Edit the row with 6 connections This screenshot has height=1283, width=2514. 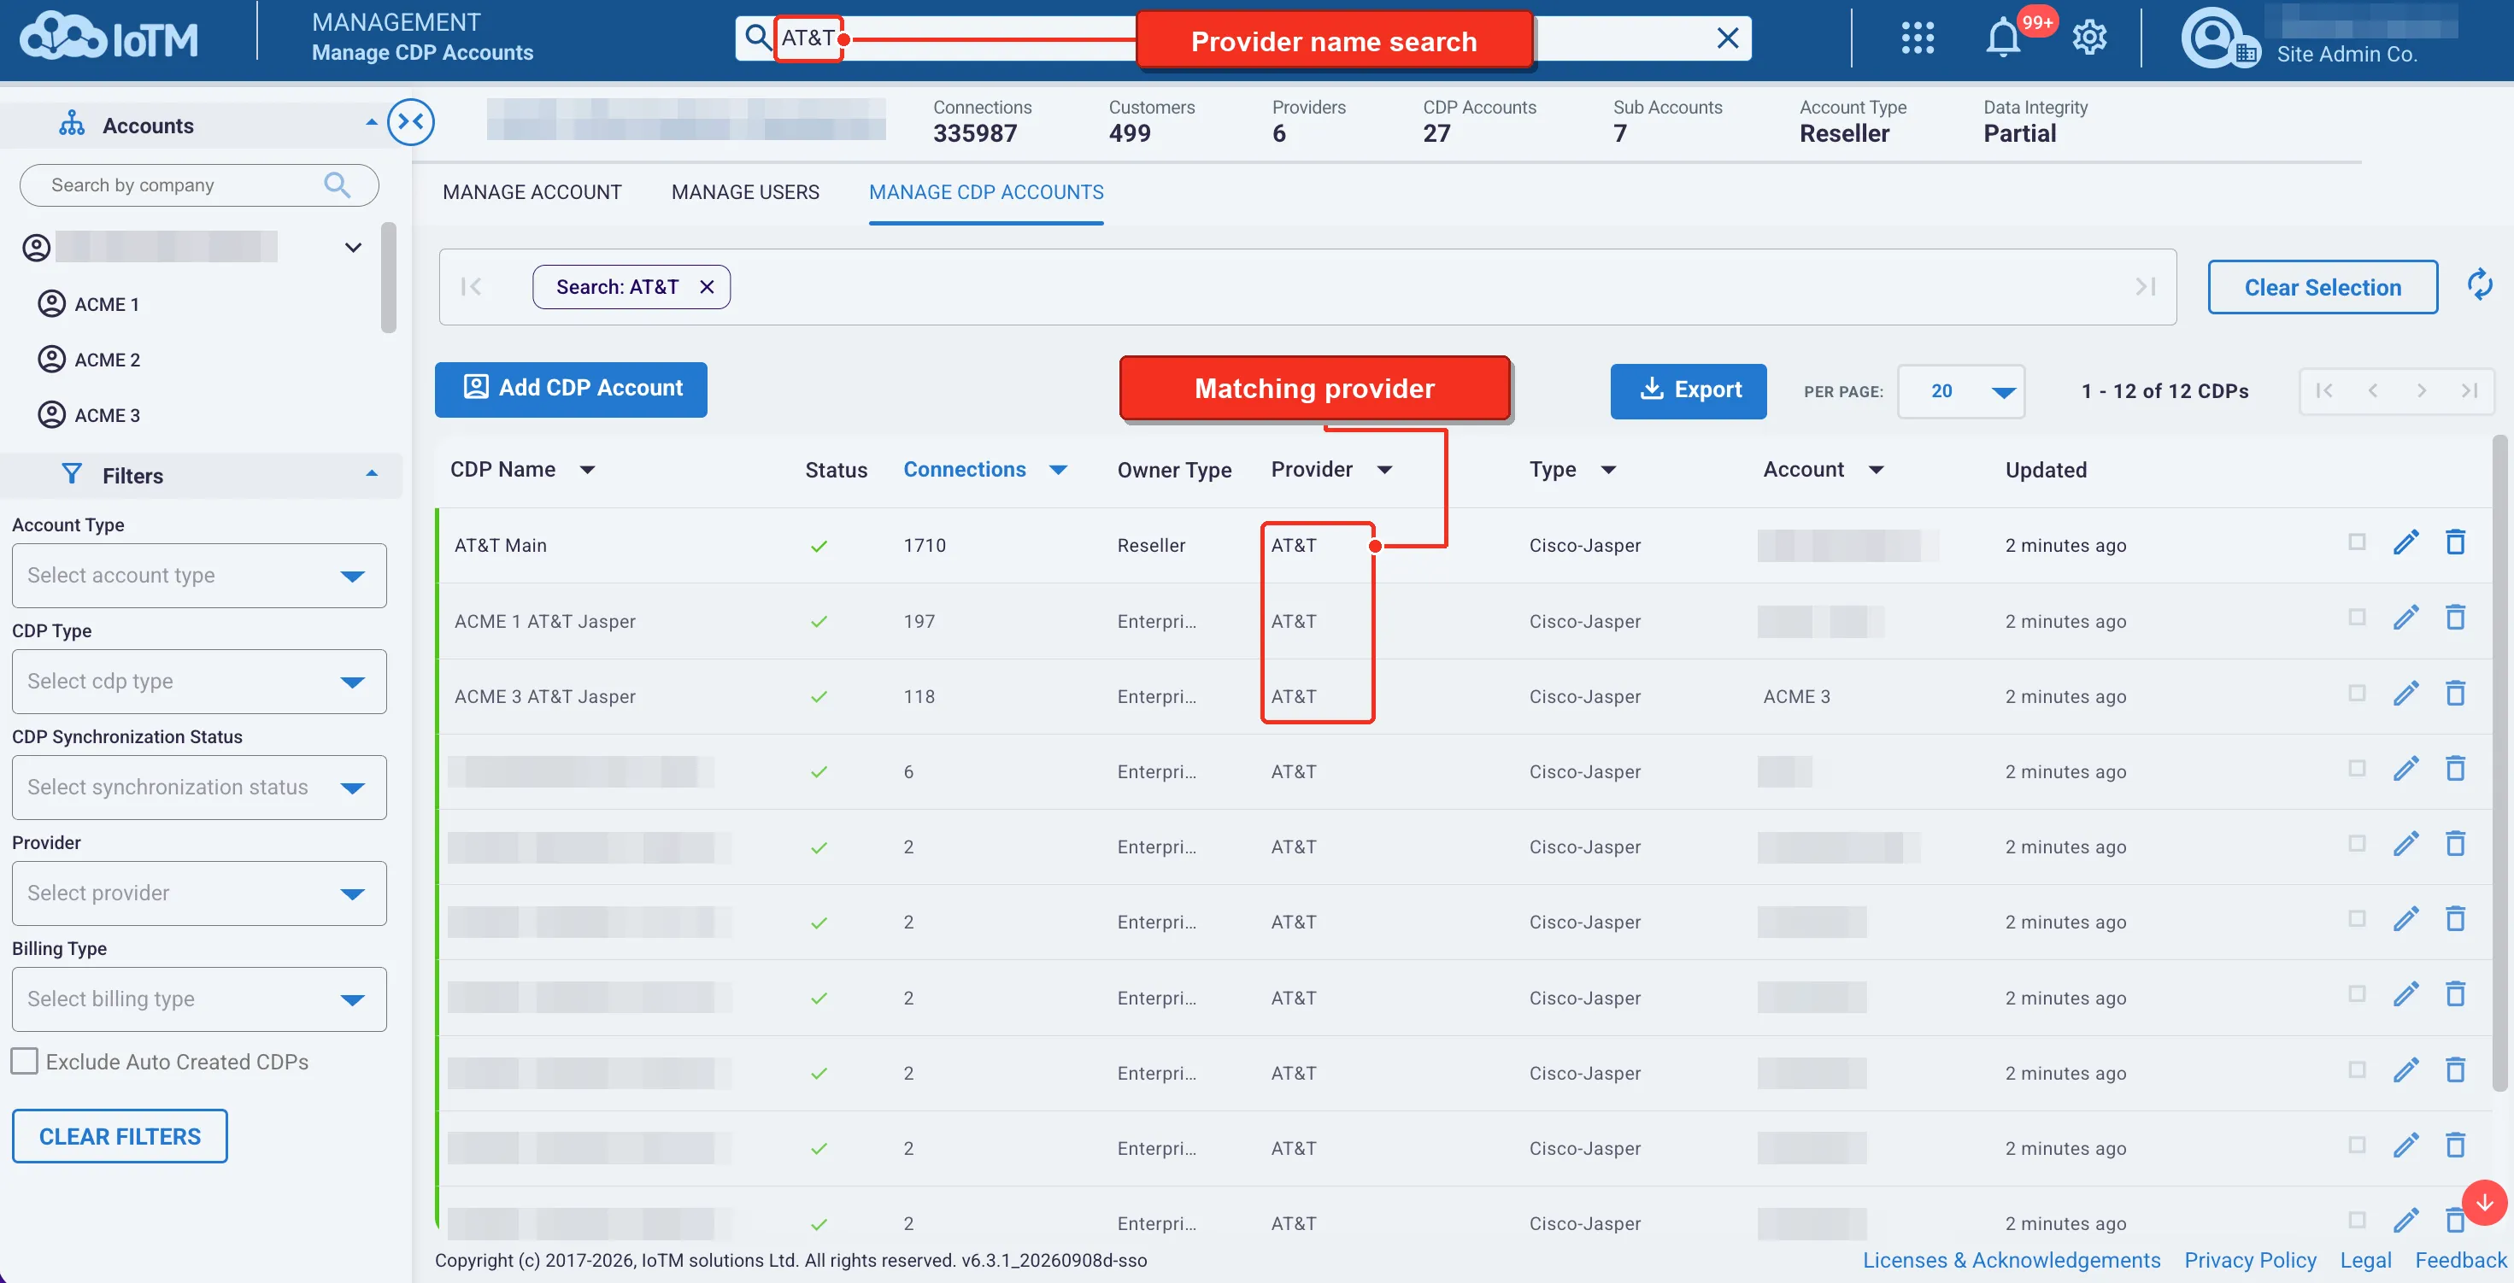(2405, 769)
